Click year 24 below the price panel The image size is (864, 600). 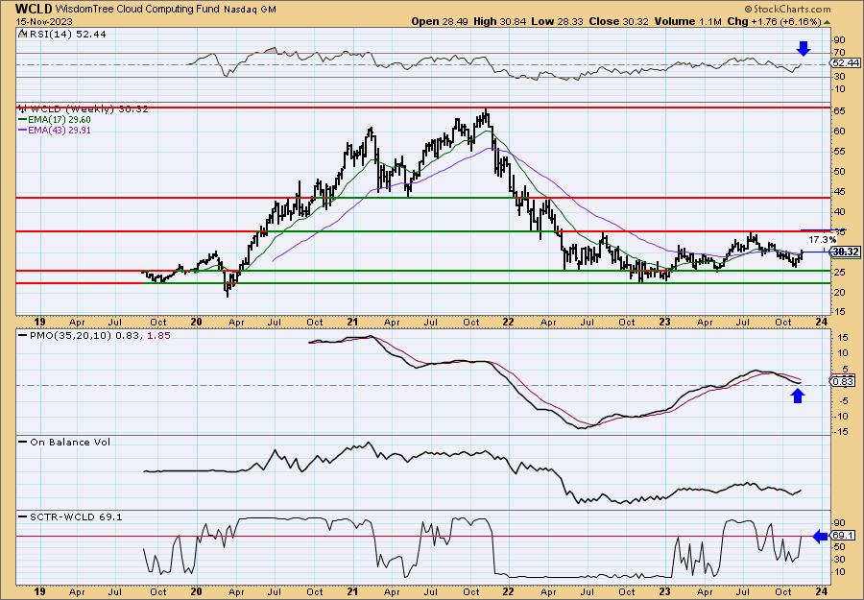point(821,323)
